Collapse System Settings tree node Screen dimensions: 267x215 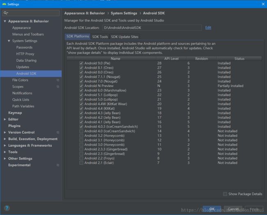click(9, 41)
